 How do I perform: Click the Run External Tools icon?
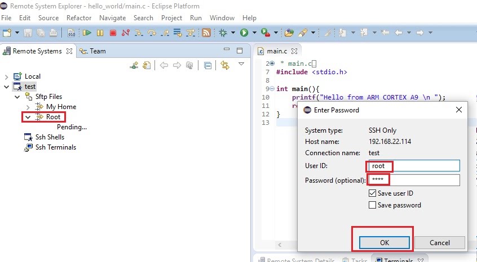click(x=266, y=33)
